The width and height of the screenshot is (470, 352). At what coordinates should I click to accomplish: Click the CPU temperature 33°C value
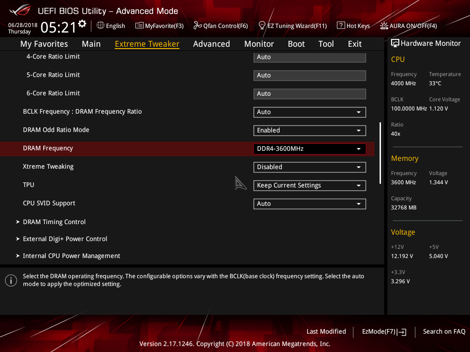click(x=435, y=83)
